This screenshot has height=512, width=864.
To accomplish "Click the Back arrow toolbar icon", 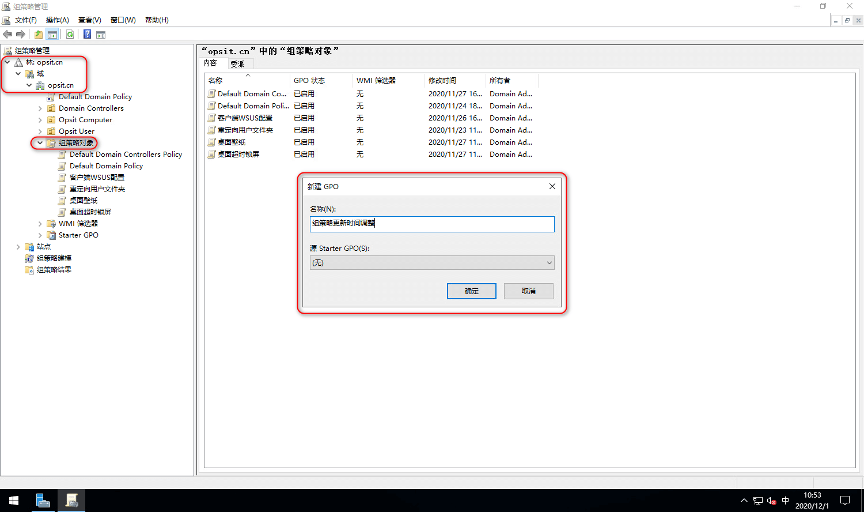I will 7,35.
